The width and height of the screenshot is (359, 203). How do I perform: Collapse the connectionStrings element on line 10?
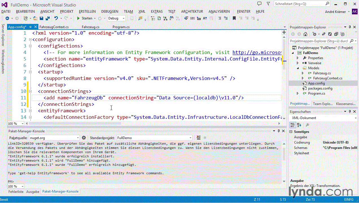(x=30, y=91)
